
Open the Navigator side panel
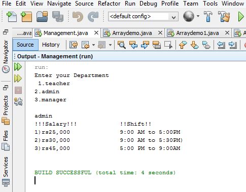pyautogui.click(x=6, y=56)
